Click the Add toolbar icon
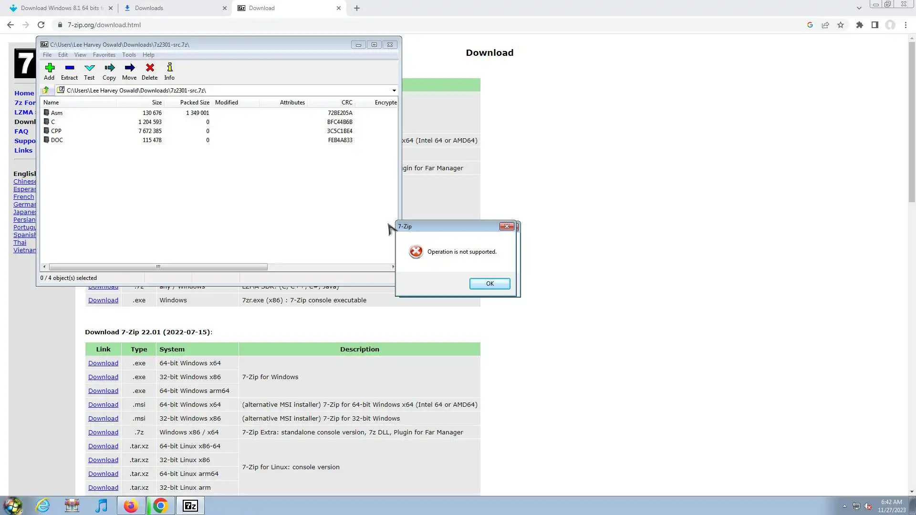 (49, 68)
